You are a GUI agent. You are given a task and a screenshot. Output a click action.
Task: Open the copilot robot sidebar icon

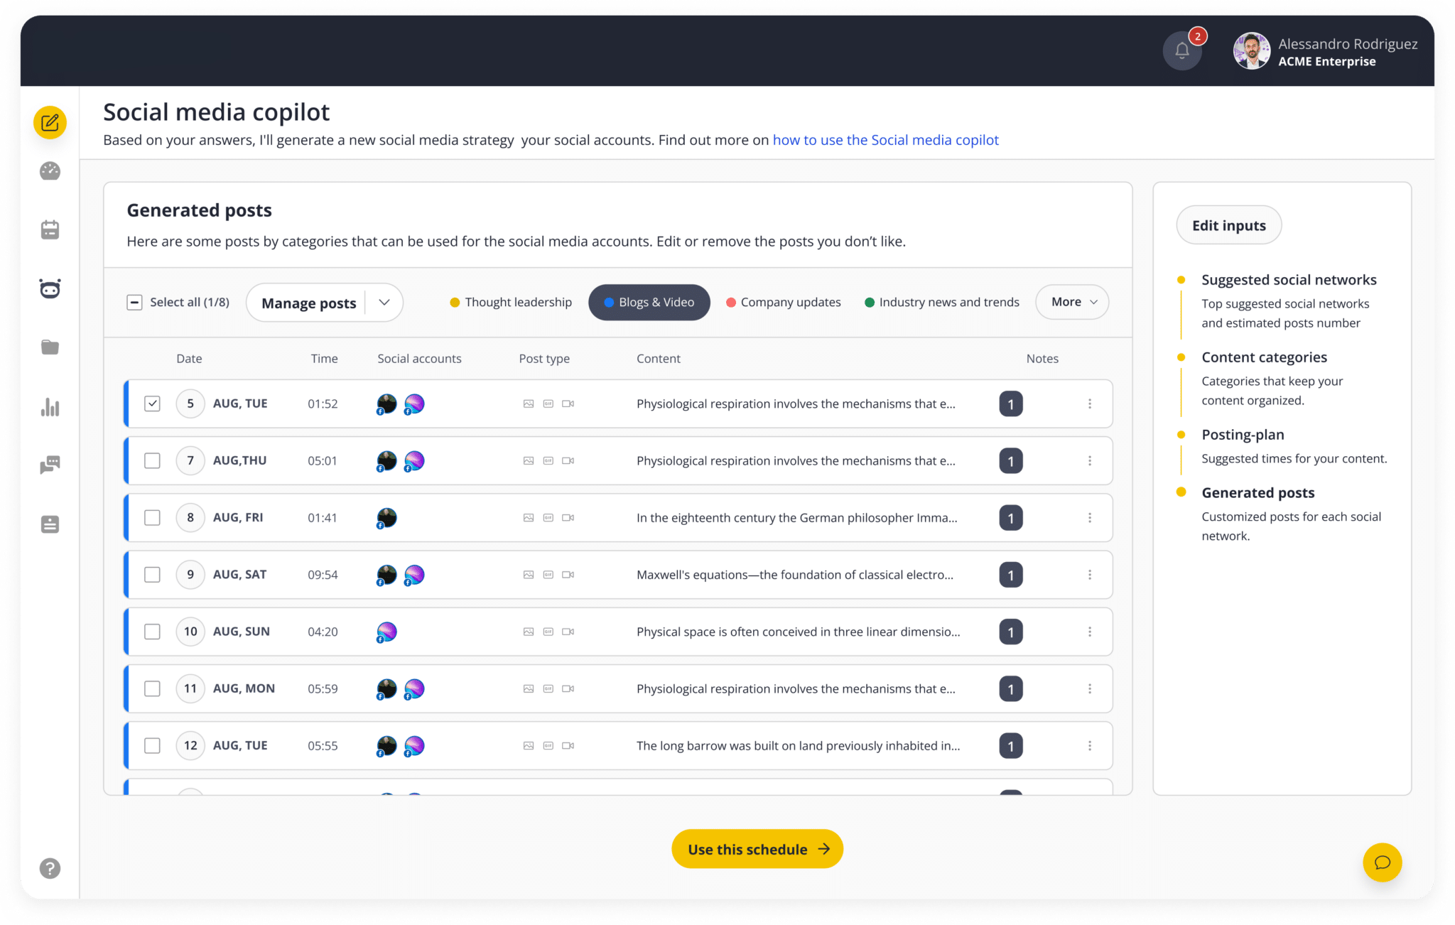[x=50, y=288]
